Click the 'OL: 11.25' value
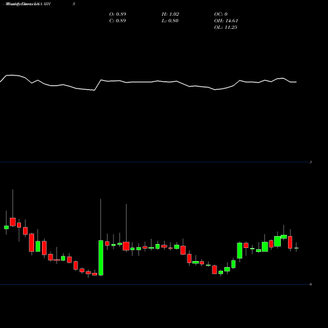The height and width of the screenshot is (328, 328). pyautogui.click(x=226, y=28)
